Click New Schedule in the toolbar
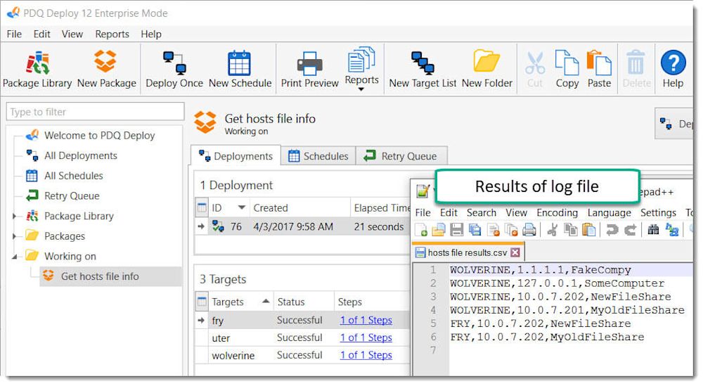Viewport: 703px width, 386px height. pyautogui.click(x=240, y=70)
